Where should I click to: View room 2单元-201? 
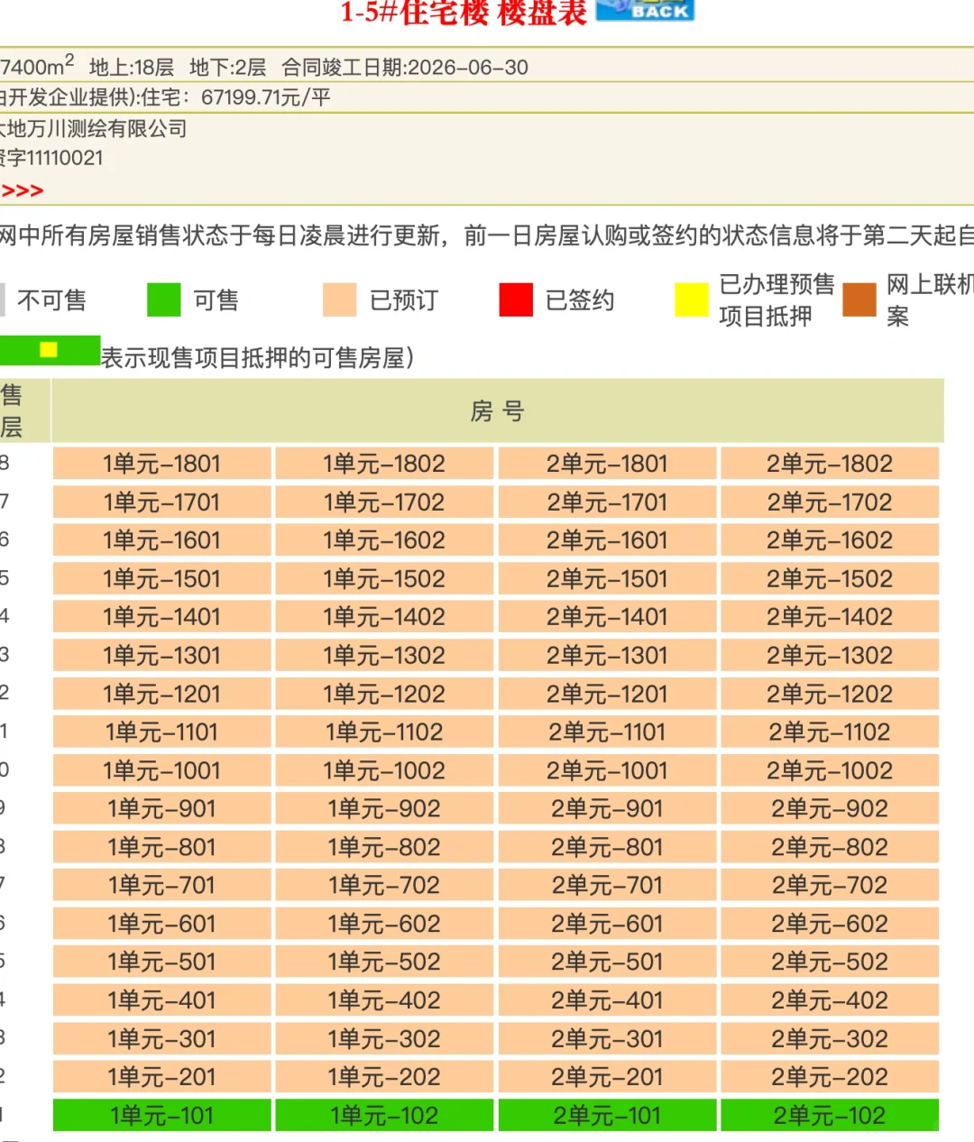click(607, 1077)
